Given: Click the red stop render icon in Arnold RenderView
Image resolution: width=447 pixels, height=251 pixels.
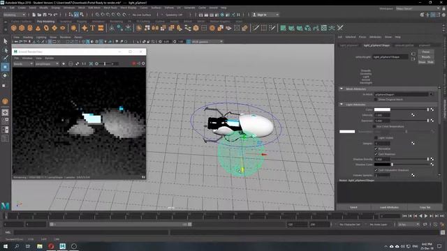Looking at the screenshot, I should [x=133, y=63].
